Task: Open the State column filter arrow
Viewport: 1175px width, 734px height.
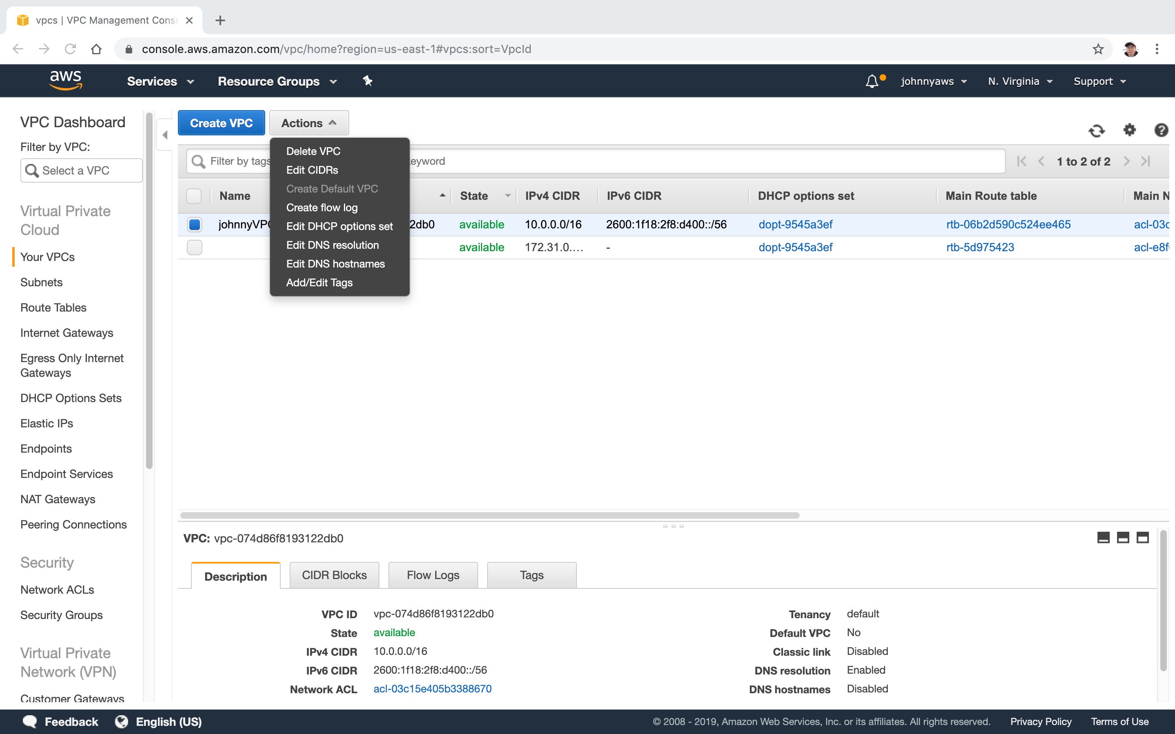Action: pyautogui.click(x=508, y=196)
